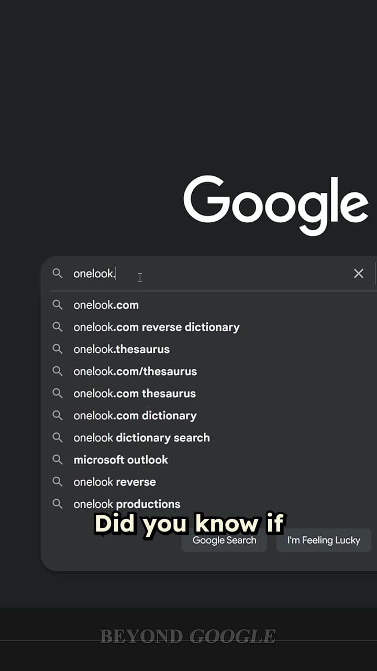Click the search icon next to onelook reverse
This screenshot has height=671, width=377.
click(58, 482)
